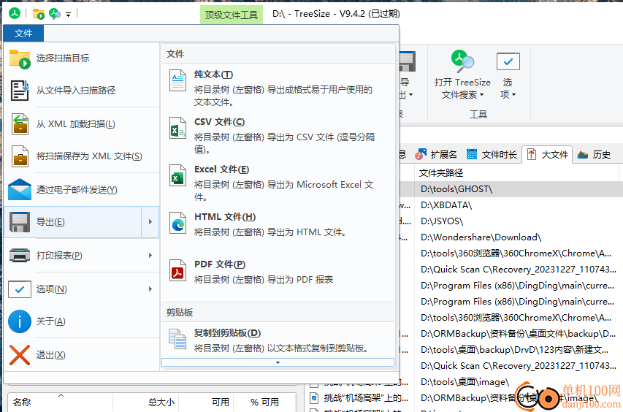Open the 顶级文件工具 ribbon tab
Image resolution: width=623 pixels, height=412 pixels.
pos(232,15)
